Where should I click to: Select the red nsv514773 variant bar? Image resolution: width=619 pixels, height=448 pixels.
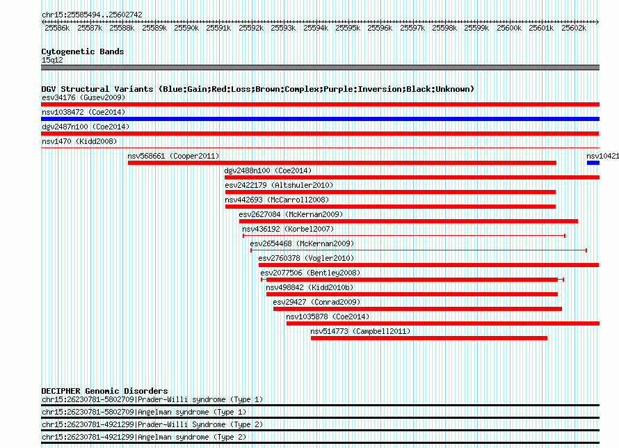click(x=429, y=338)
